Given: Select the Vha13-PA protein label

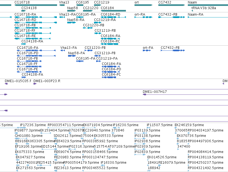Looking at the screenshot, I should tap(69, 47).
